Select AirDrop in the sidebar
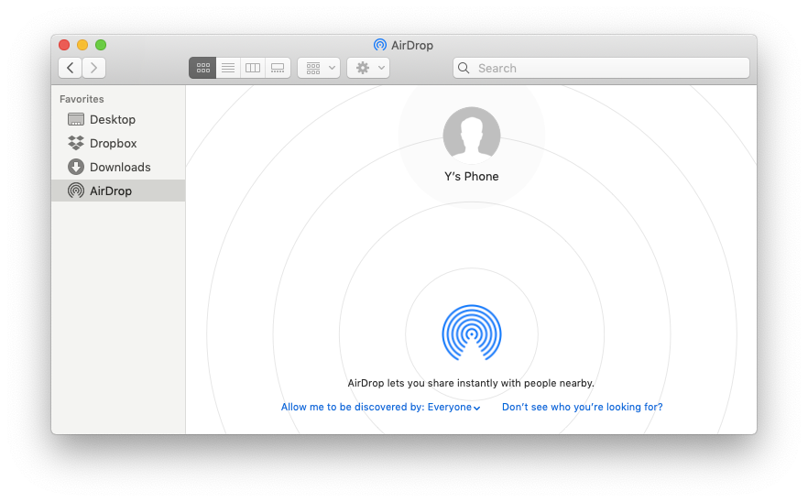The height and width of the screenshot is (502, 808). (118, 191)
